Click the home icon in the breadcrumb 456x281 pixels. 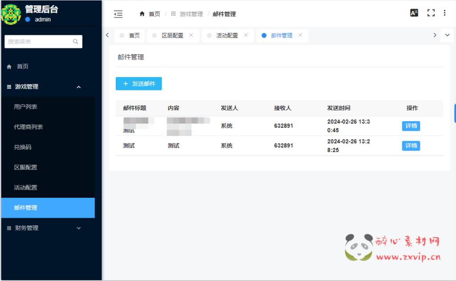(142, 14)
